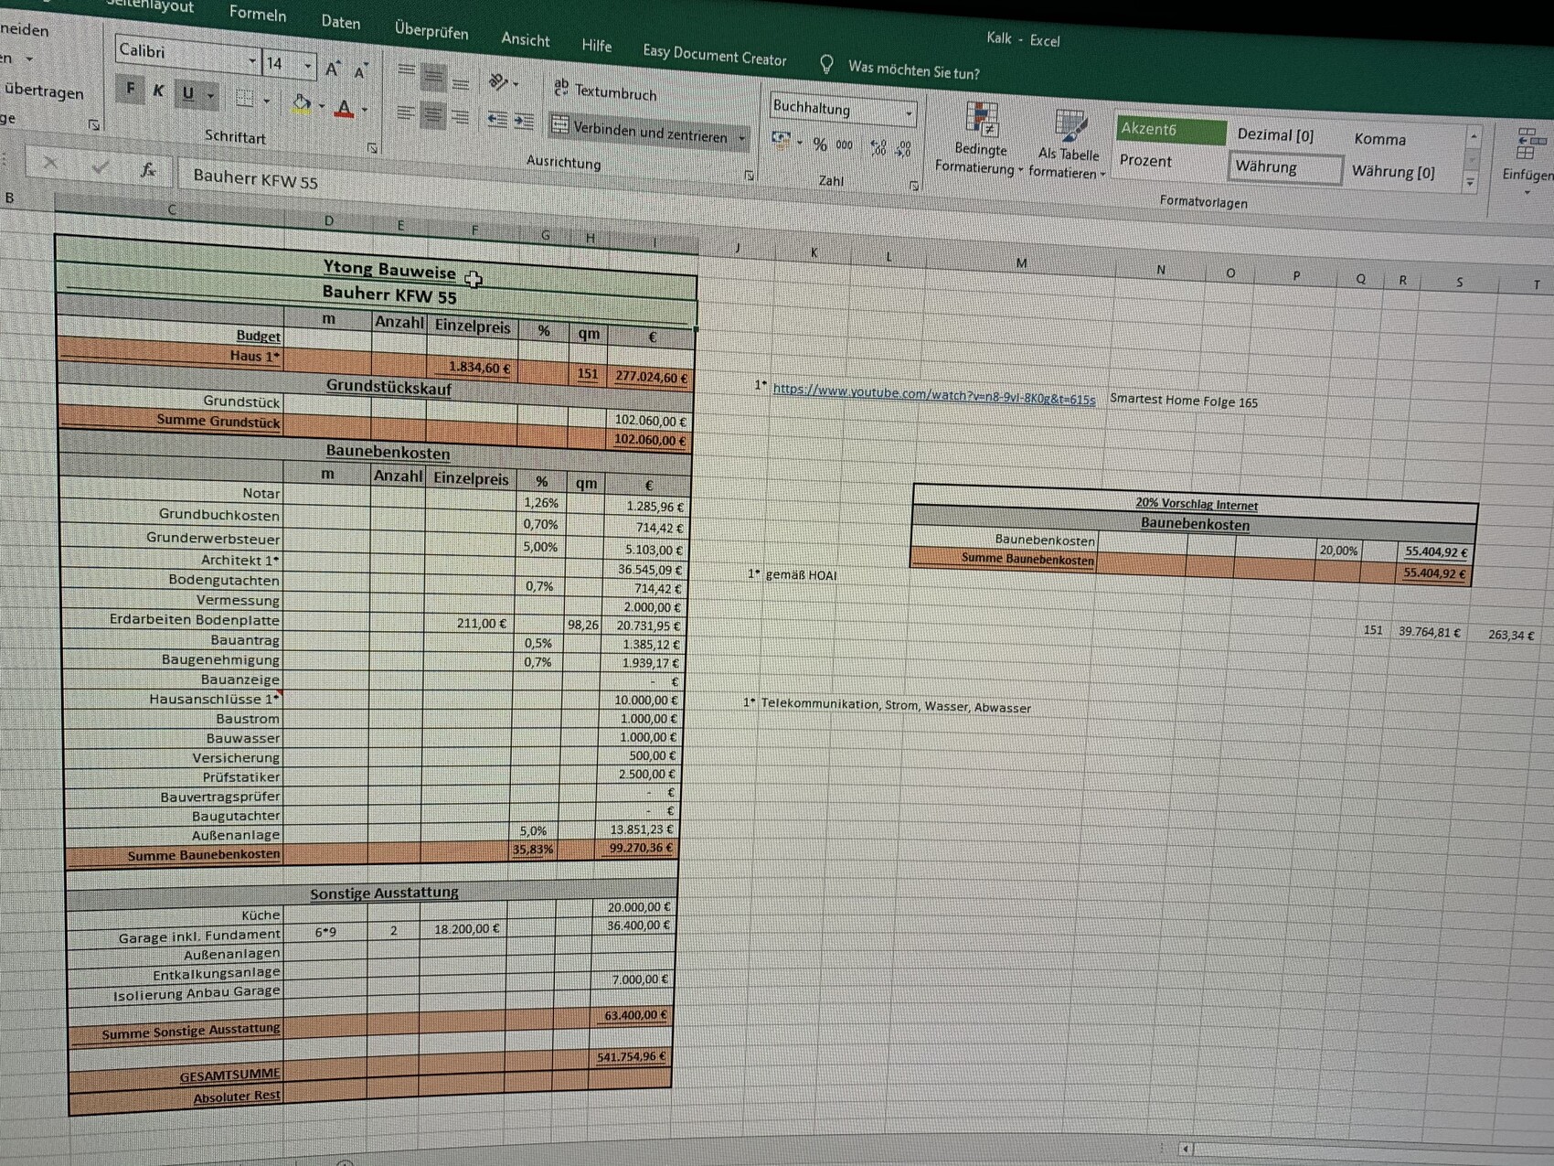This screenshot has height=1166, width=1554.
Task: Switch to the Formeln ribbon tab
Action: [x=258, y=14]
